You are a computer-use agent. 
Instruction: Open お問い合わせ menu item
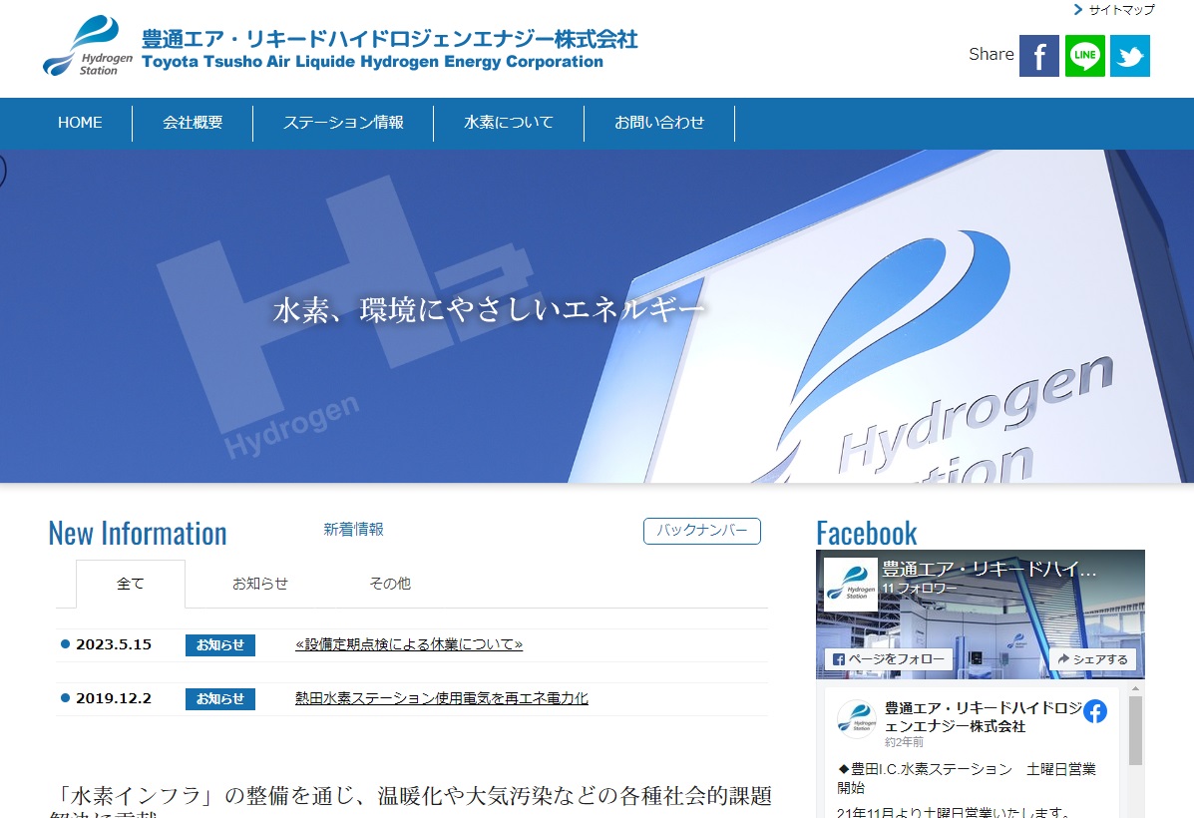[659, 123]
